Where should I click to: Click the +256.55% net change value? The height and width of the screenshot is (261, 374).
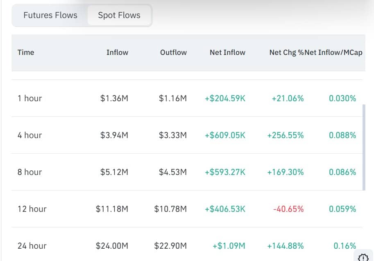[286, 135]
